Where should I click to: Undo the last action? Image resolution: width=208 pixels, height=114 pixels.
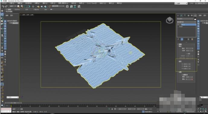click(x=3, y=7)
